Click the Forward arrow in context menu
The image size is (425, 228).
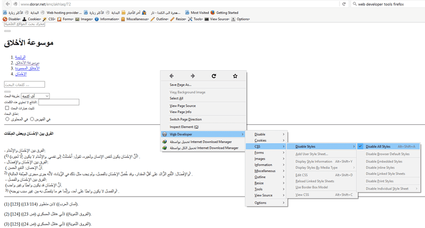tap(192, 76)
